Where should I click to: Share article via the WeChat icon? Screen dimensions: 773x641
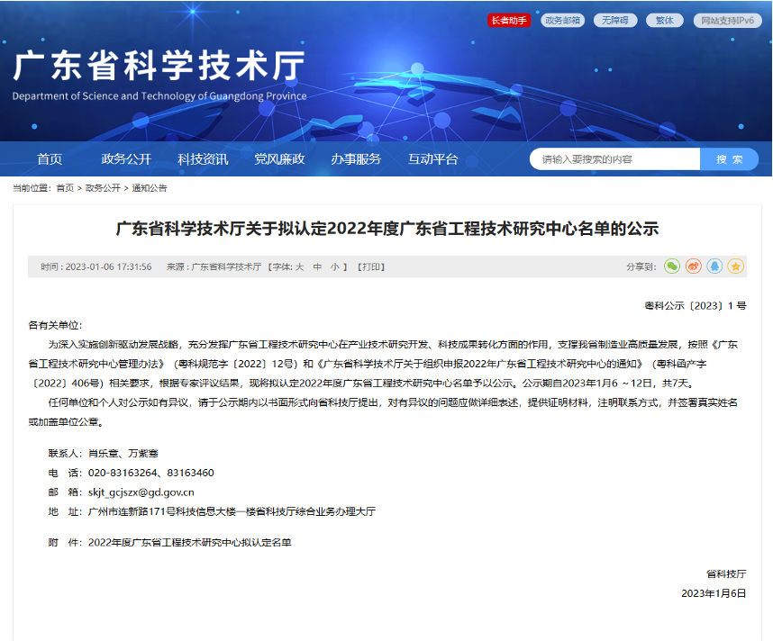click(x=672, y=266)
